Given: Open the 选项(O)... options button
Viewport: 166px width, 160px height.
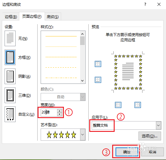Looking at the screenshot, I should [x=150, y=136].
